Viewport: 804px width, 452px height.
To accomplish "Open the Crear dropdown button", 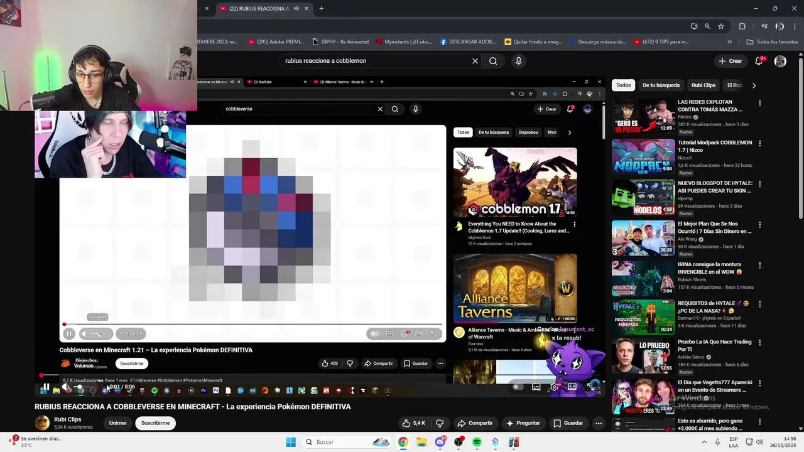I will 730,61.
